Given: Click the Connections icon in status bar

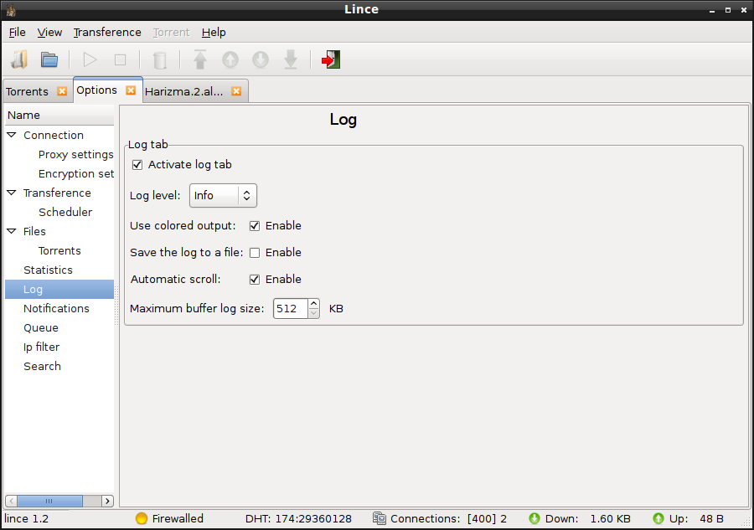Looking at the screenshot, I should coord(380,518).
